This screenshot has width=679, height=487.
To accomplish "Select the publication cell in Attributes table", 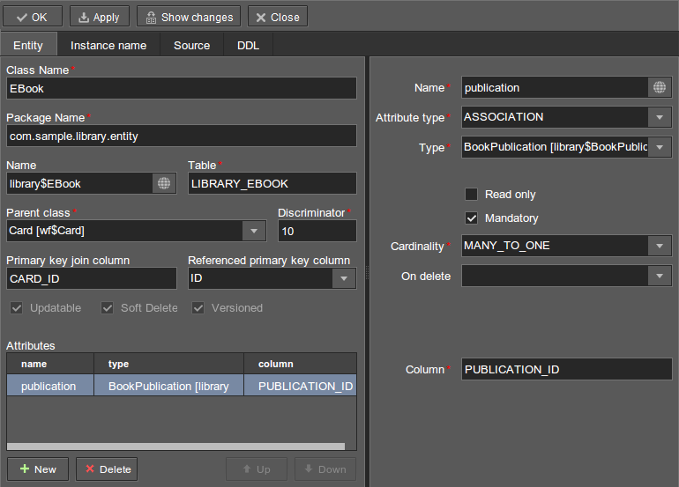I will click(50, 386).
